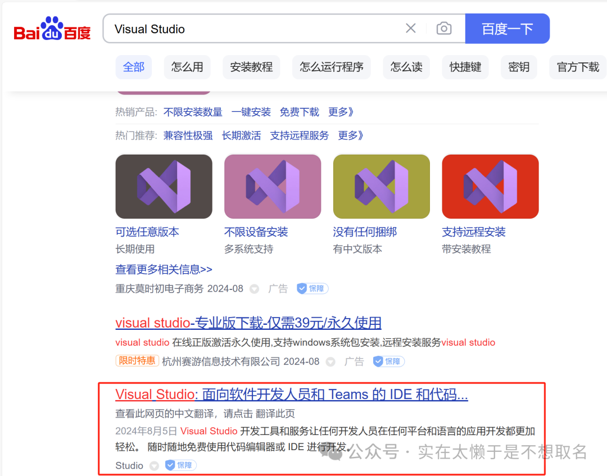This screenshot has width=607, height=476.
Task: Click 保障 badge on 杭州赛游 ad
Action: coord(389,361)
